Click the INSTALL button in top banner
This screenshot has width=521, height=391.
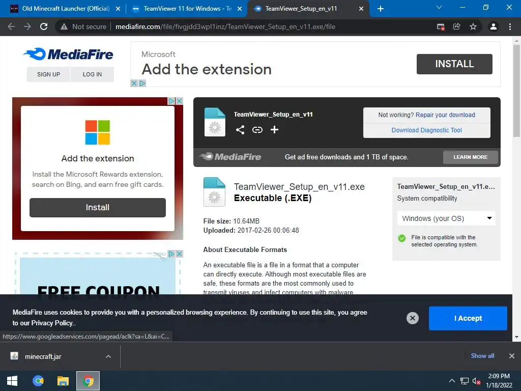[x=454, y=64]
